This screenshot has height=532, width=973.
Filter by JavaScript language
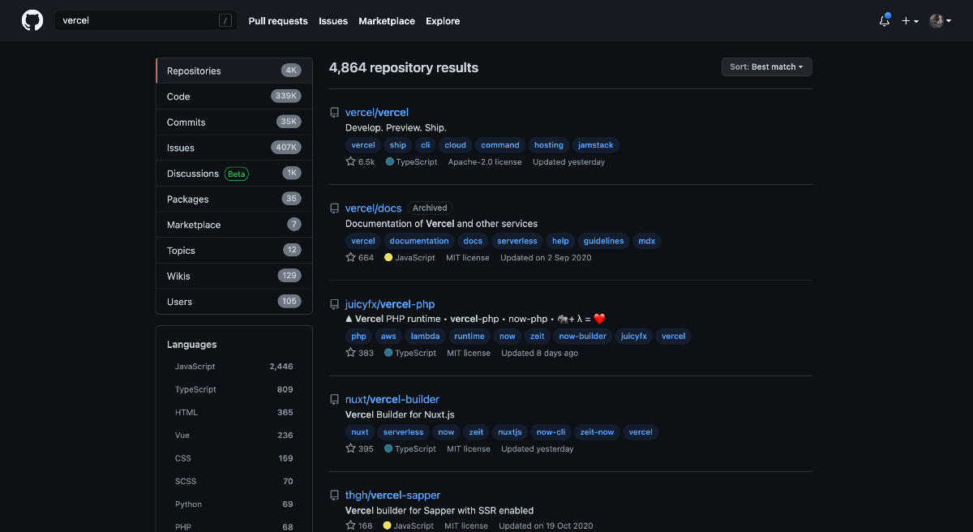[x=234, y=367]
